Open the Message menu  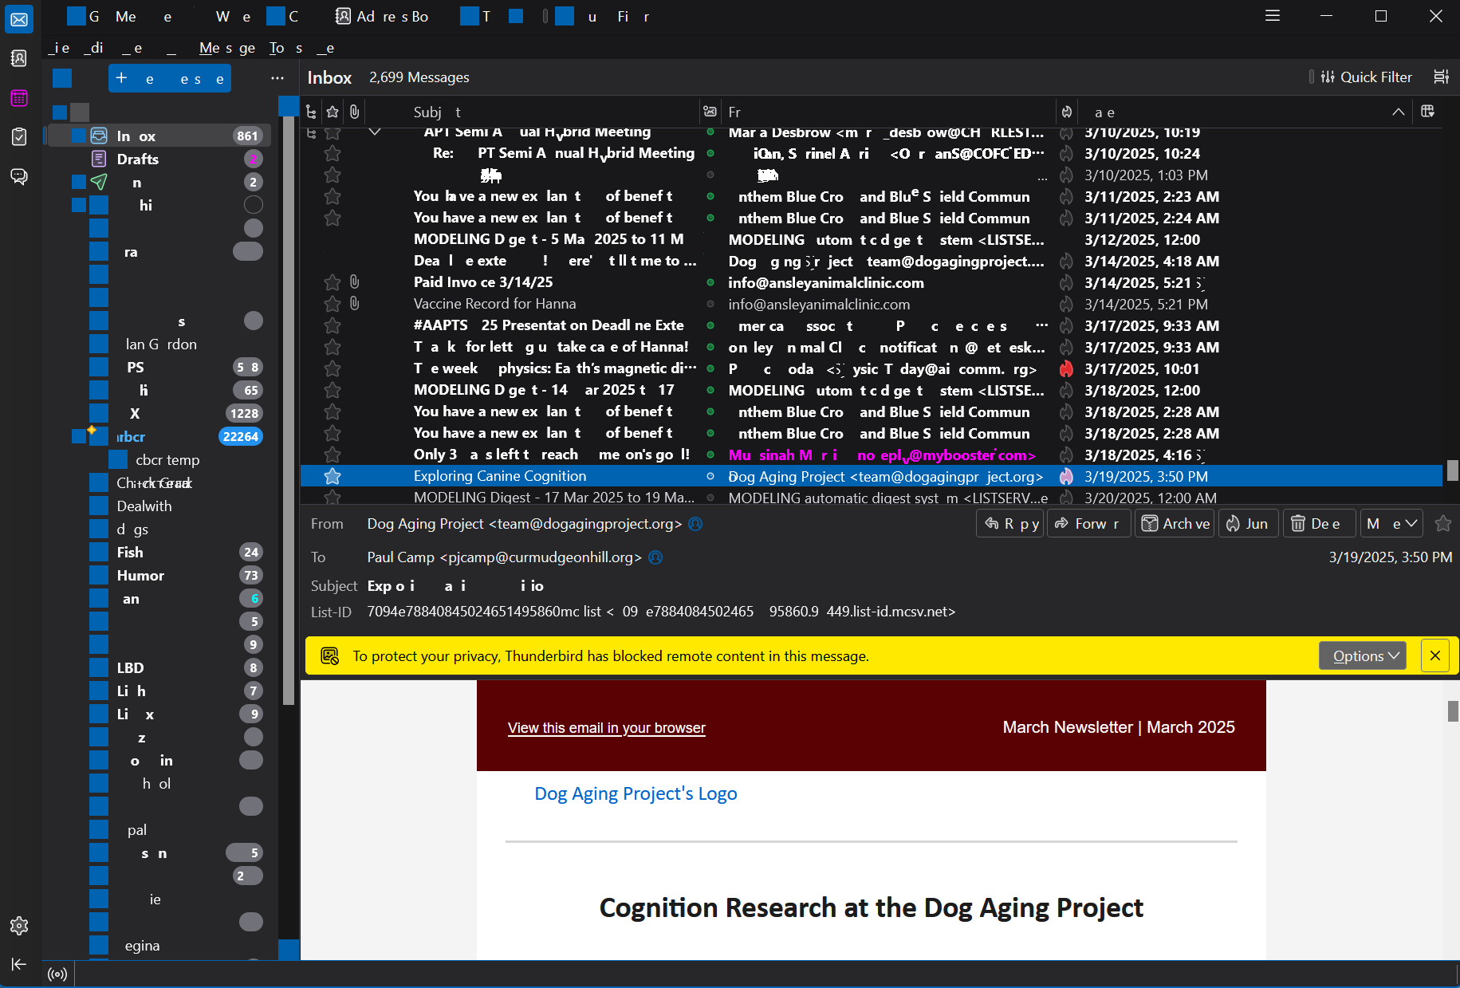coord(227,48)
